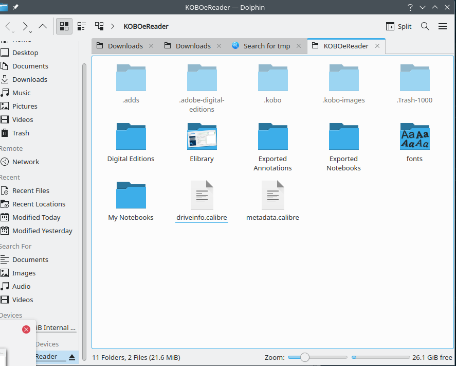Open Trash in the sidebar
This screenshot has height=366, width=456.
point(39,133)
